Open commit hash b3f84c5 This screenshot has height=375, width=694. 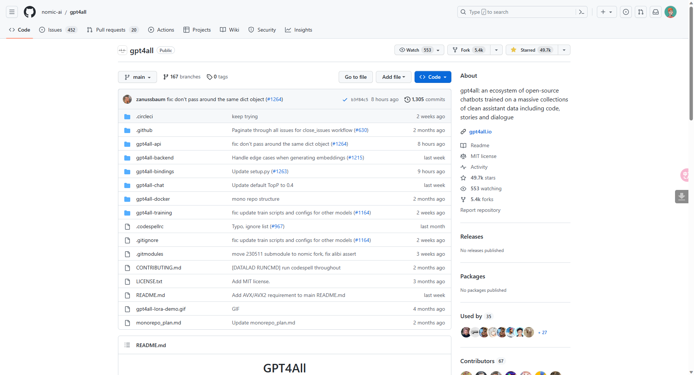point(359,100)
